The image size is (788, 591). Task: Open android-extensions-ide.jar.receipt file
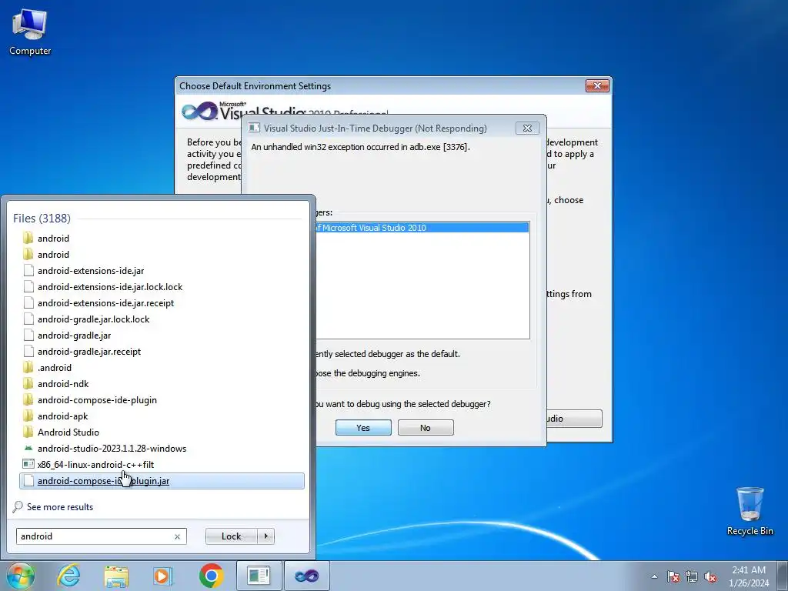pos(162,302)
